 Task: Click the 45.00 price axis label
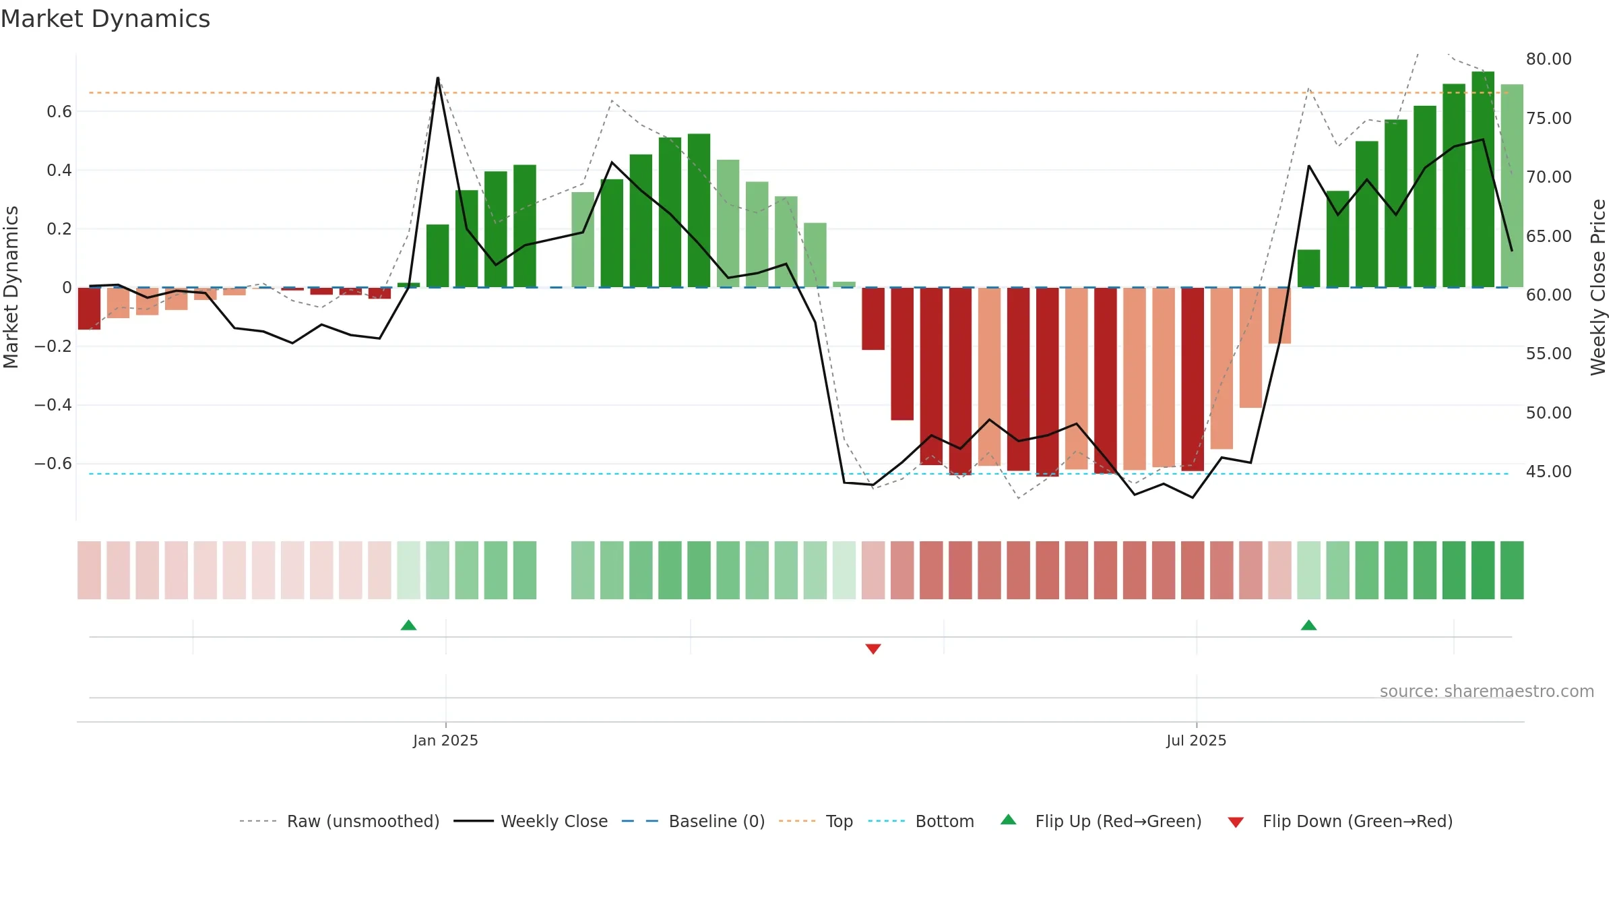1549,472
